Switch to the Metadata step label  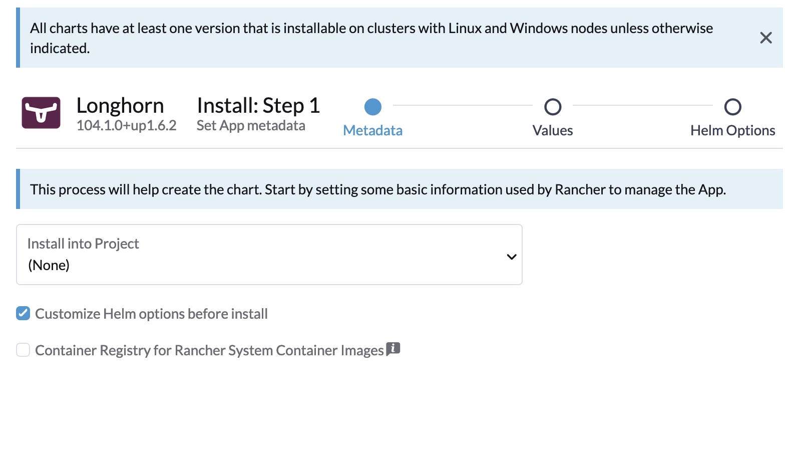[x=372, y=131]
